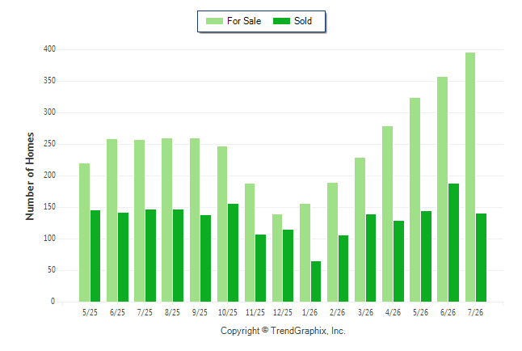This screenshot has height=351, width=522.
Task: Click the For Sale legend color swatch
Action: click(x=214, y=21)
